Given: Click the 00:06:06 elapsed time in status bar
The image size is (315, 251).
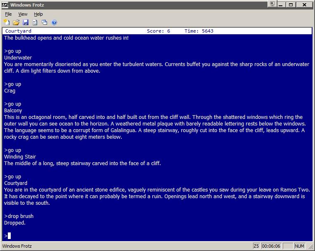Looking at the screenshot, I should click(x=271, y=246).
